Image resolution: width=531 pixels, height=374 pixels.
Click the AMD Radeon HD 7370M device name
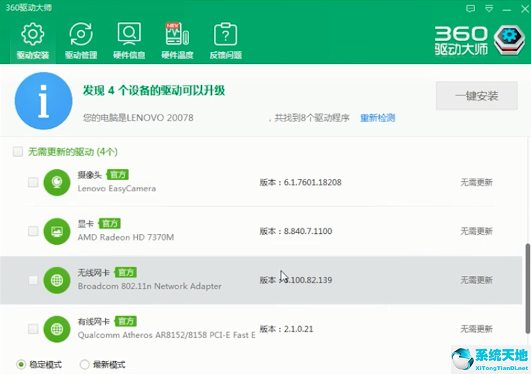(126, 237)
